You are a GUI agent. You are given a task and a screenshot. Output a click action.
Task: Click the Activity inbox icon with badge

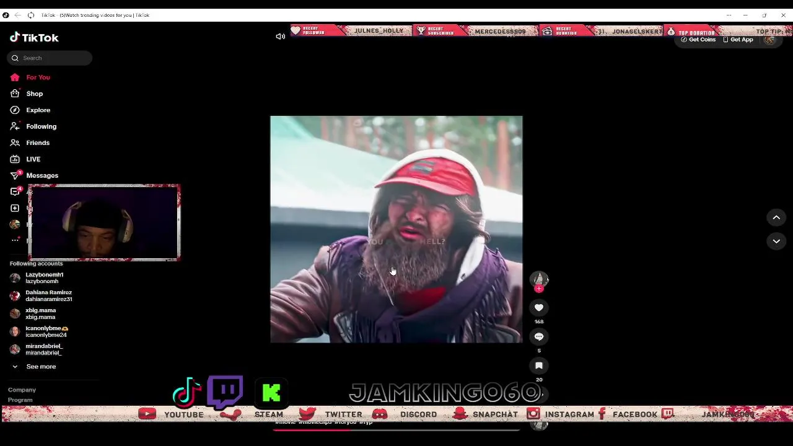15,191
